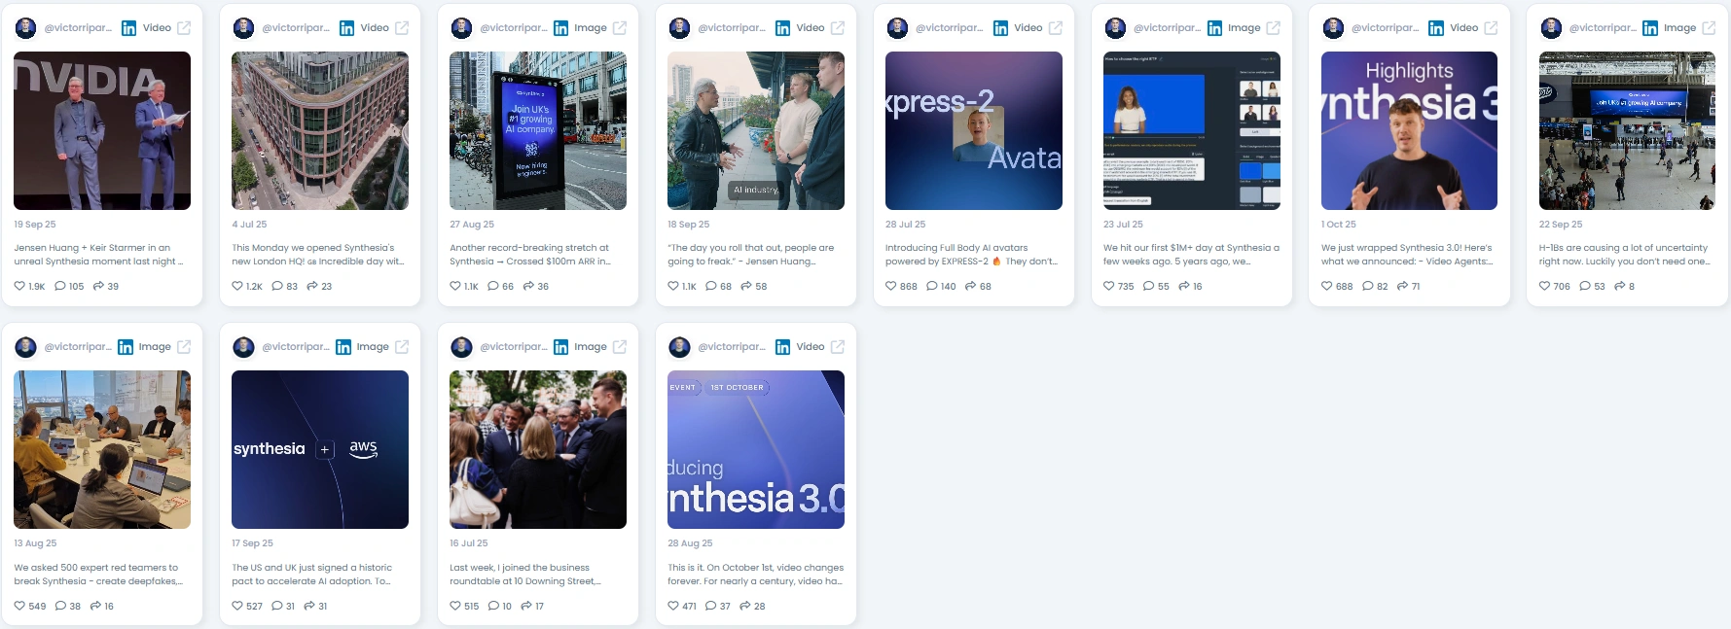Click heart icon showing 1.2K likes
The image size is (1731, 629).
(237, 286)
